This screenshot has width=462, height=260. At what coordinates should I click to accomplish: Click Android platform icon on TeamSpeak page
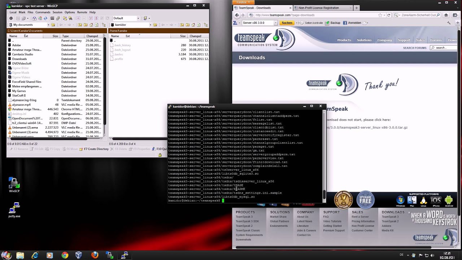[x=449, y=200]
